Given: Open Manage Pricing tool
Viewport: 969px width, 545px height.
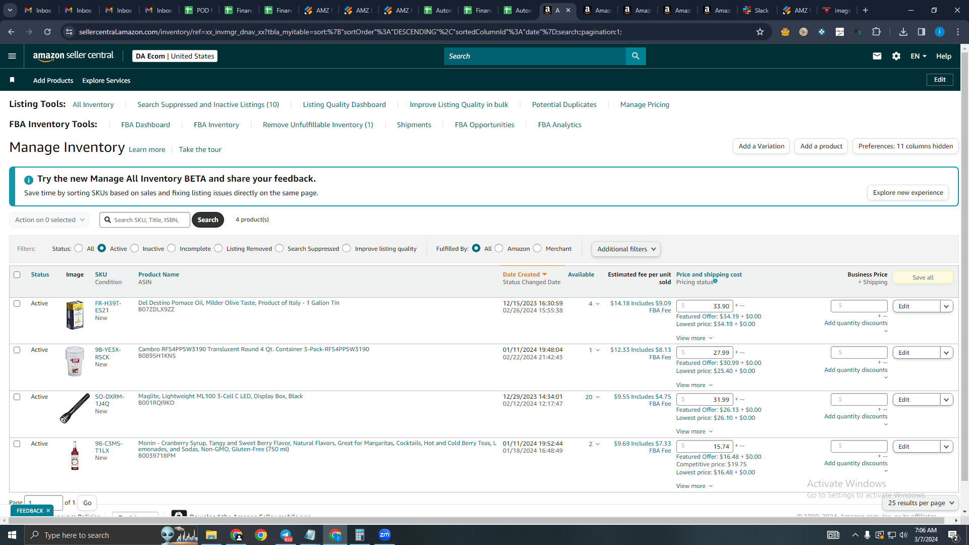Looking at the screenshot, I should (x=644, y=105).
